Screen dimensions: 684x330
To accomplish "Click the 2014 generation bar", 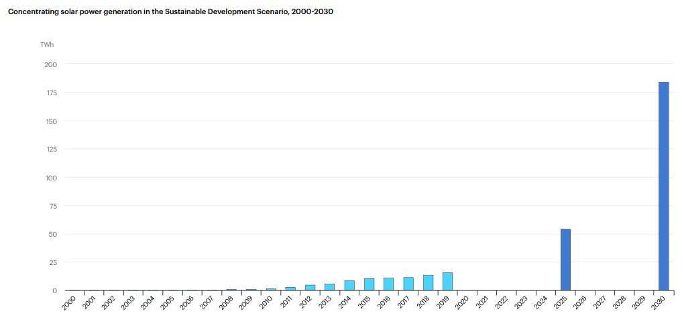I will (349, 286).
